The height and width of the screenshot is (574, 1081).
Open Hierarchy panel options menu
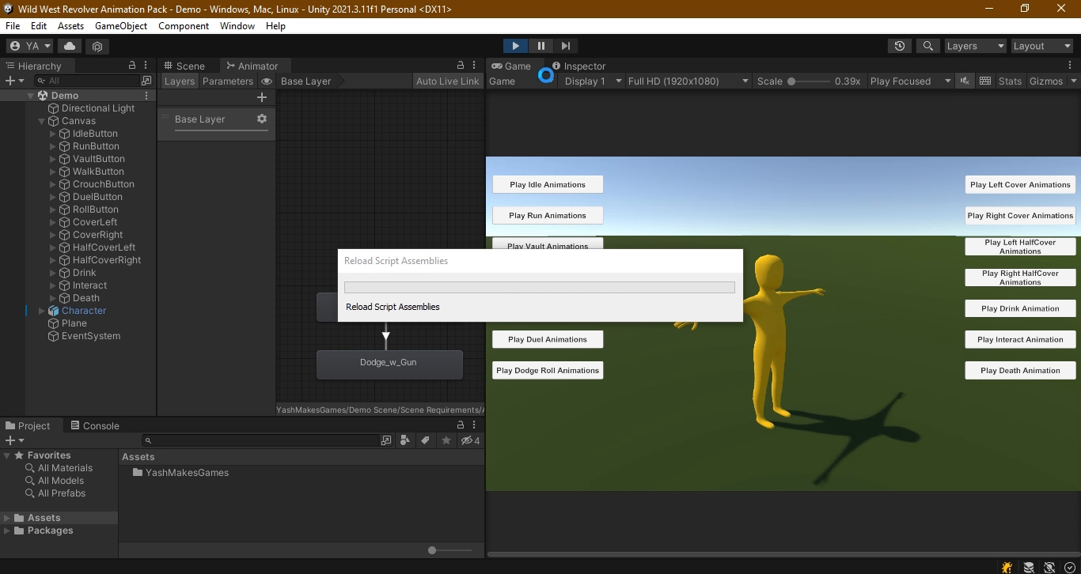(146, 66)
